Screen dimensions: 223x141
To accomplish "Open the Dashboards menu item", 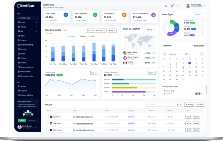I will click(x=28, y=18).
